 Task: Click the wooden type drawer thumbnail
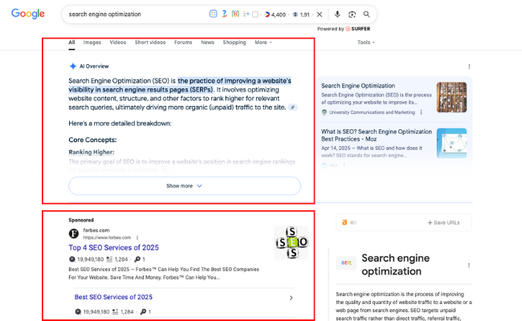451,97
